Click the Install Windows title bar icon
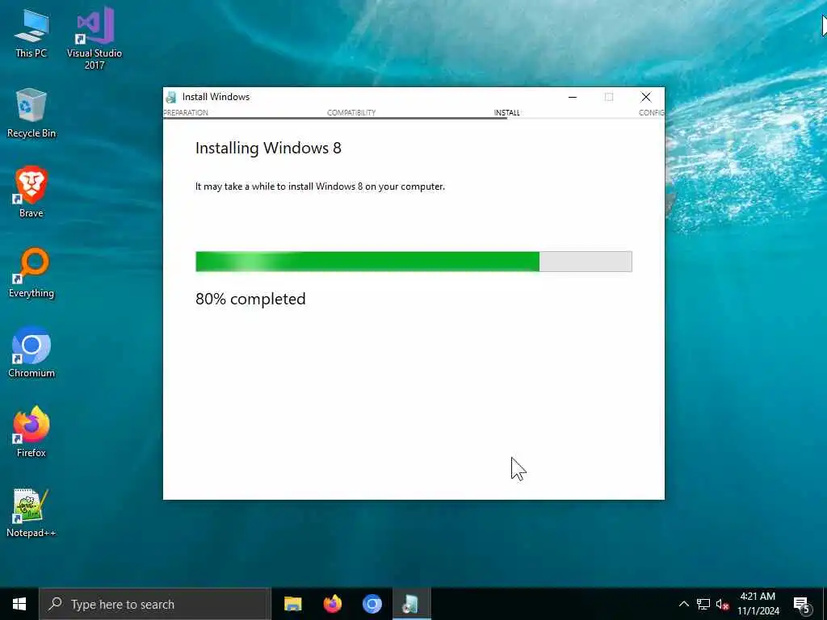Image resolution: width=827 pixels, height=620 pixels. (171, 97)
